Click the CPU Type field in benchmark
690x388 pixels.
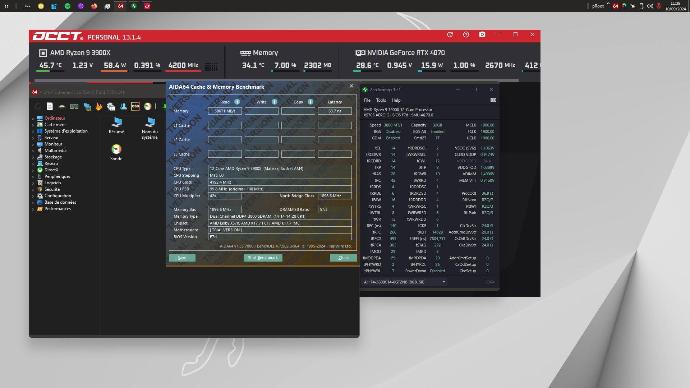click(x=280, y=168)
